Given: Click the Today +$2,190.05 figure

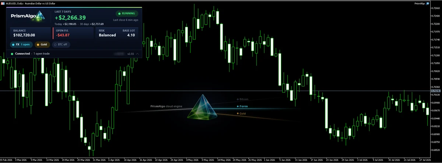Looking at the screenshot, I should (65, 24).
